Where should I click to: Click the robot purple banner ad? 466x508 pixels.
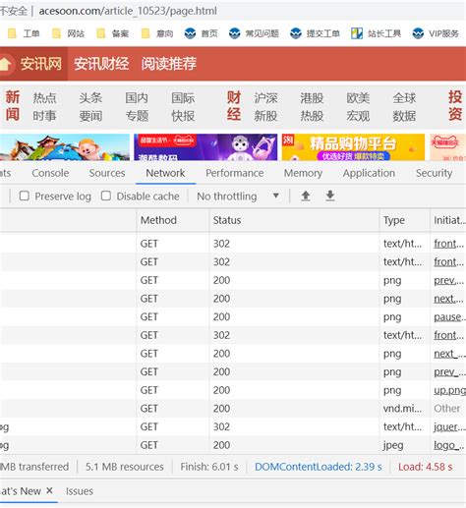pos(205,147)
